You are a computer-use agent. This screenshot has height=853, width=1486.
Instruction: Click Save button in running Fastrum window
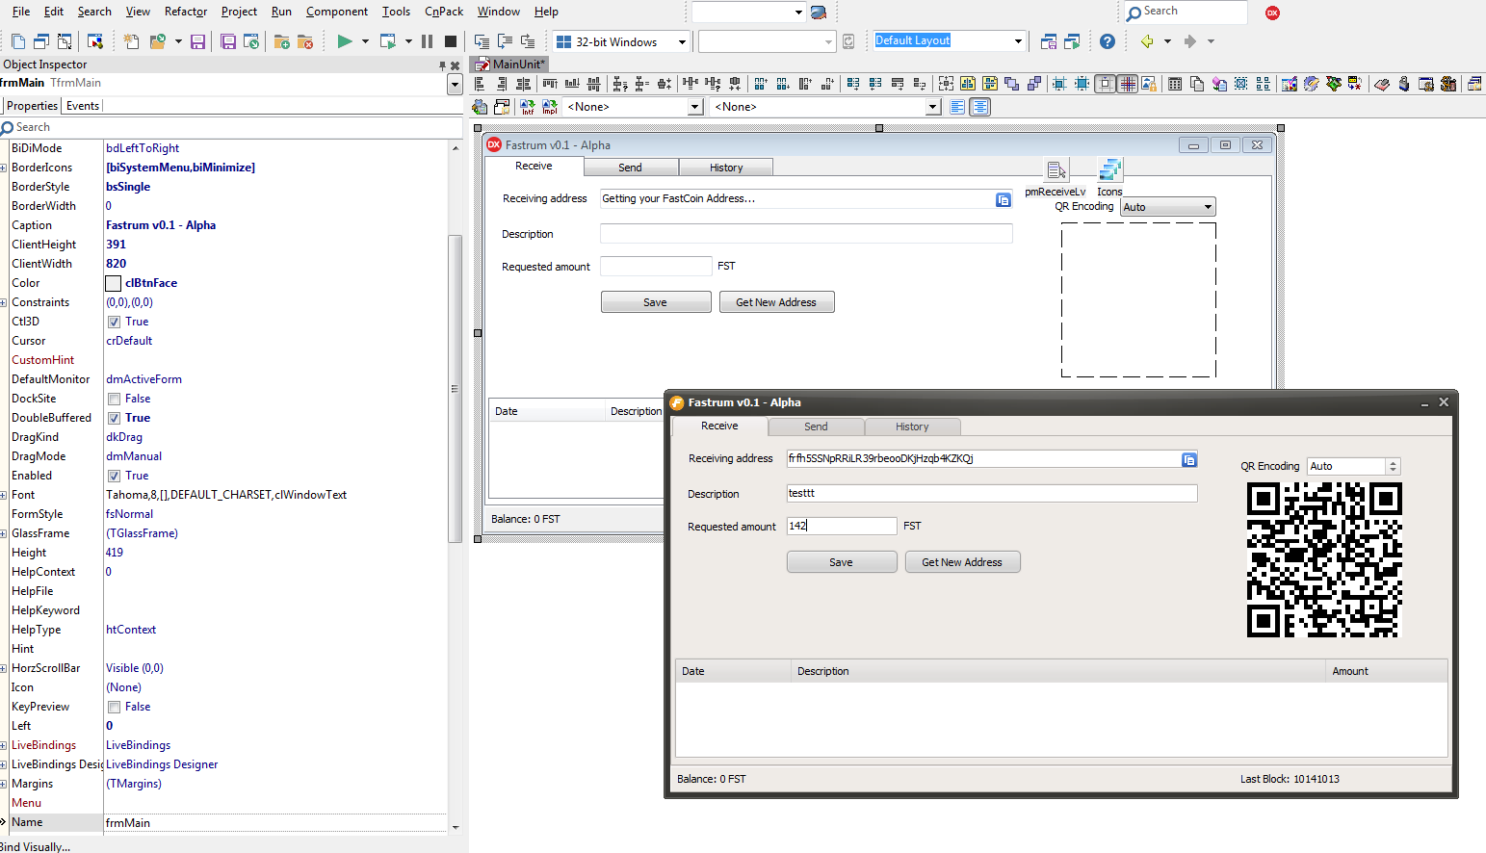point(842,562)
